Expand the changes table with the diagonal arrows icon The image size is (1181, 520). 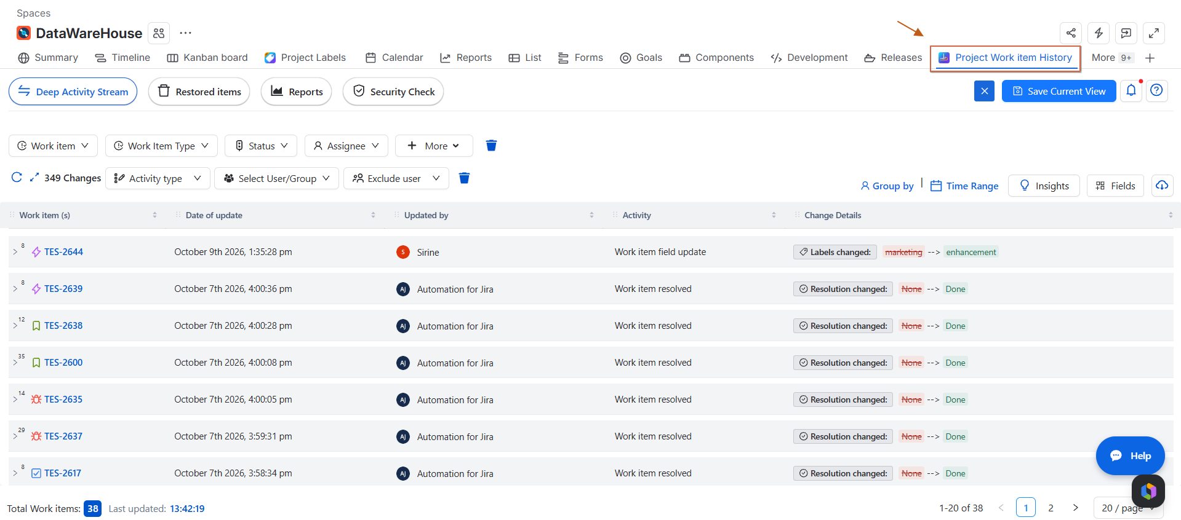point(34,178)
